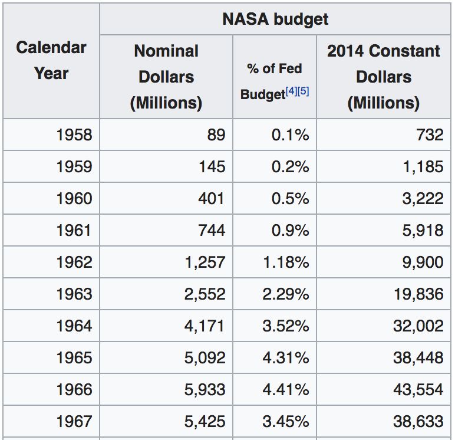Select the 1958 year cell
This screenshot has width=455, height=440.
click(74, 134)
